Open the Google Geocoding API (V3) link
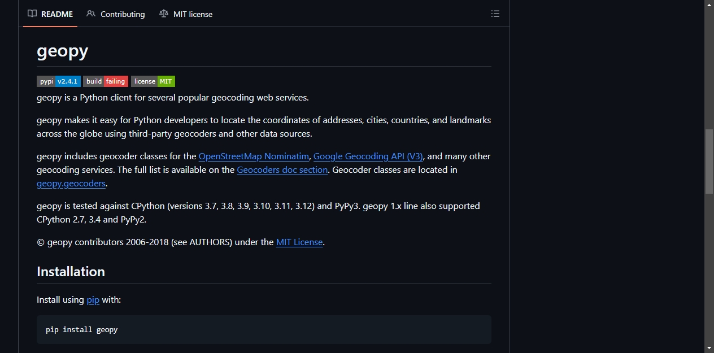The height and width of the screenshot is (353, 714). tap(368, 156)
